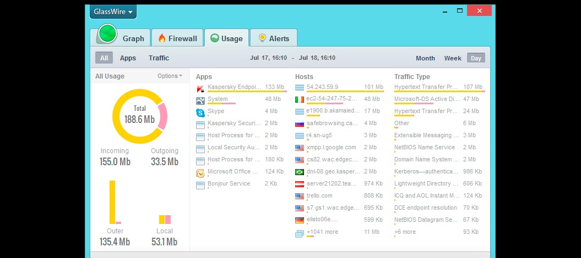Image resolution: width=581 pixels, height=258 pixels.
Task: Click German flag beside elisto06e host
Action: click(300, 220)
